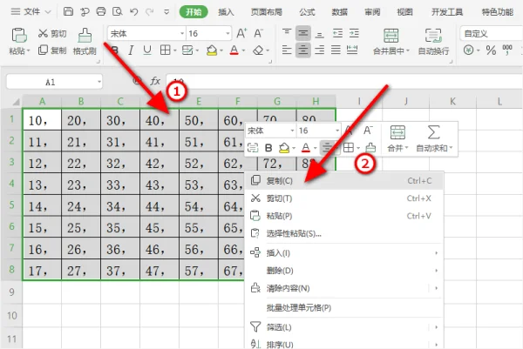The width and height of the screenshot is (523, 349).
Task: Select cell A1 containing 10,
Action: 42,120
